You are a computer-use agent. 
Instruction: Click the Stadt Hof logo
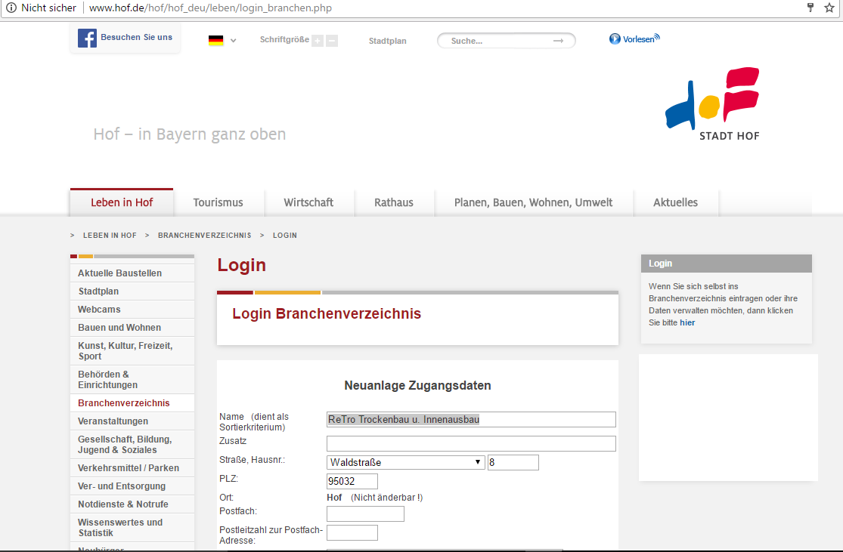712,103
